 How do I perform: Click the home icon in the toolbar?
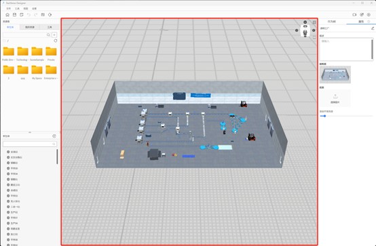click(7, 15)
